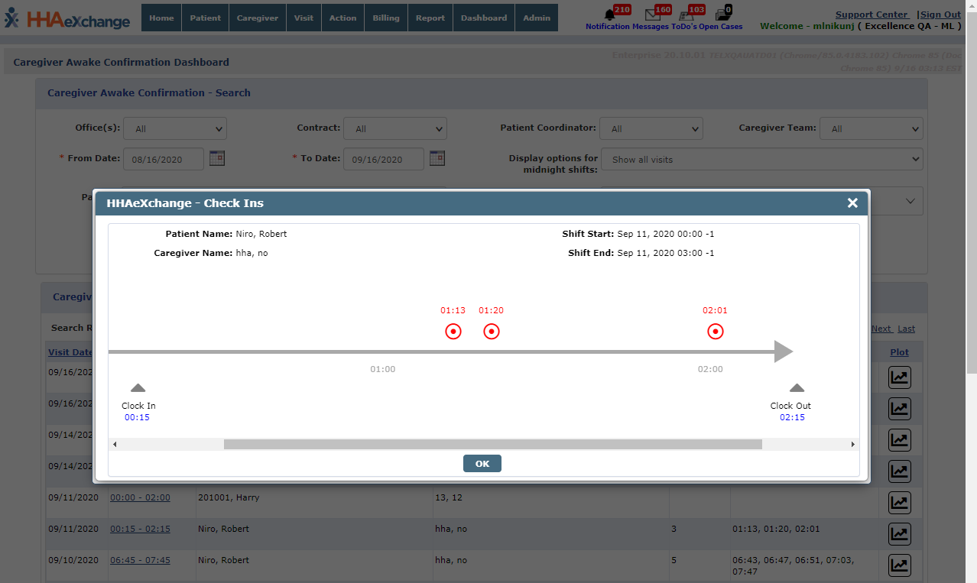This screenshot has height=583, width=977.
Task: Open the Billing menu
Action: 386,18
